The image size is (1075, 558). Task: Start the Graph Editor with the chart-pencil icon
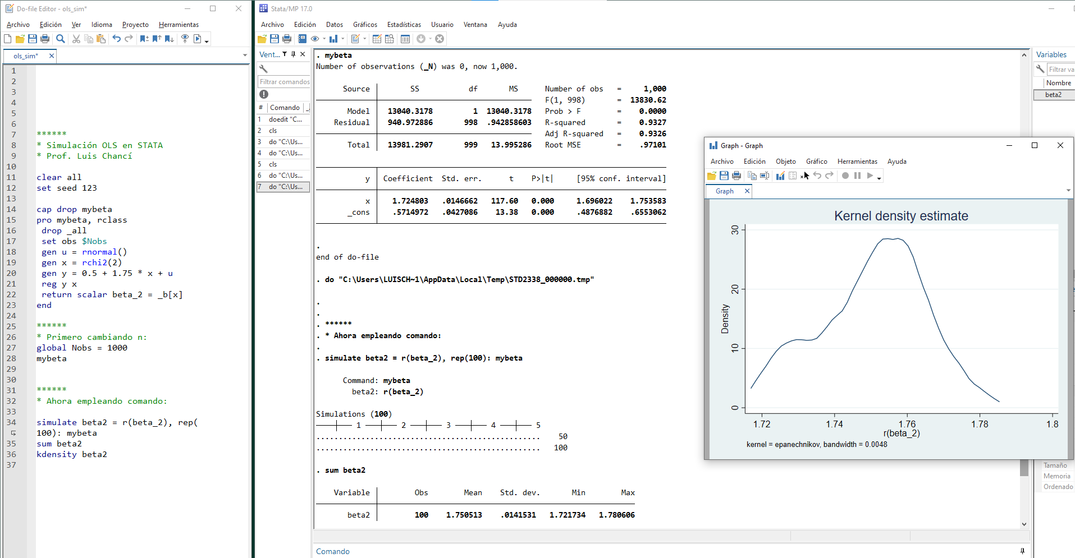point(780,176)
